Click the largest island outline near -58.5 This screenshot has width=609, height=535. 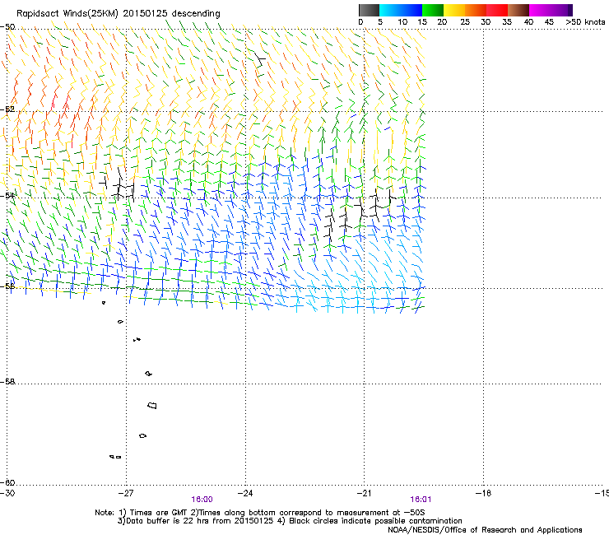point(152,406)
